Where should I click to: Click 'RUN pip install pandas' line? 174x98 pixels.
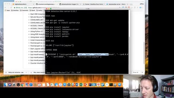pyautogui.click(x=57, y=36)
